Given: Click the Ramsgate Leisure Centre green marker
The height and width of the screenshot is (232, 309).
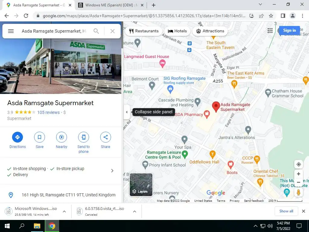Looking at the screenshot, I should [185, 154].
